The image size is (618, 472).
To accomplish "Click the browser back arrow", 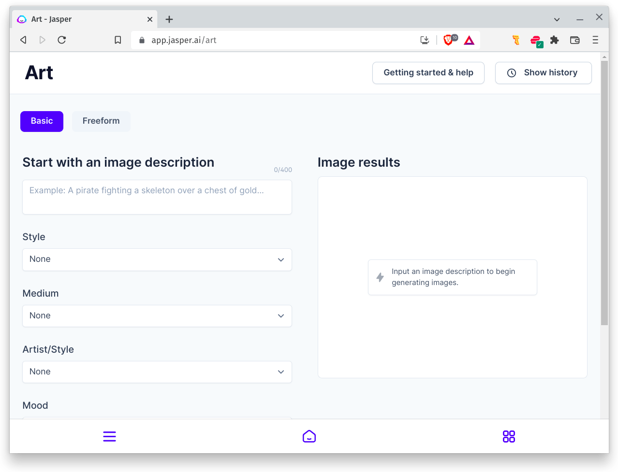I will tap(23, 40).
